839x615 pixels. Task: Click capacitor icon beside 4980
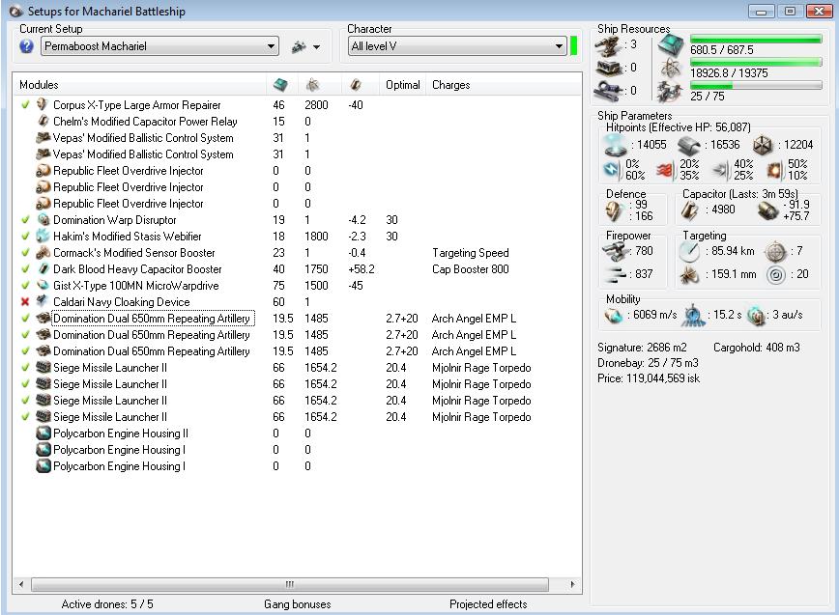[690, 210]
